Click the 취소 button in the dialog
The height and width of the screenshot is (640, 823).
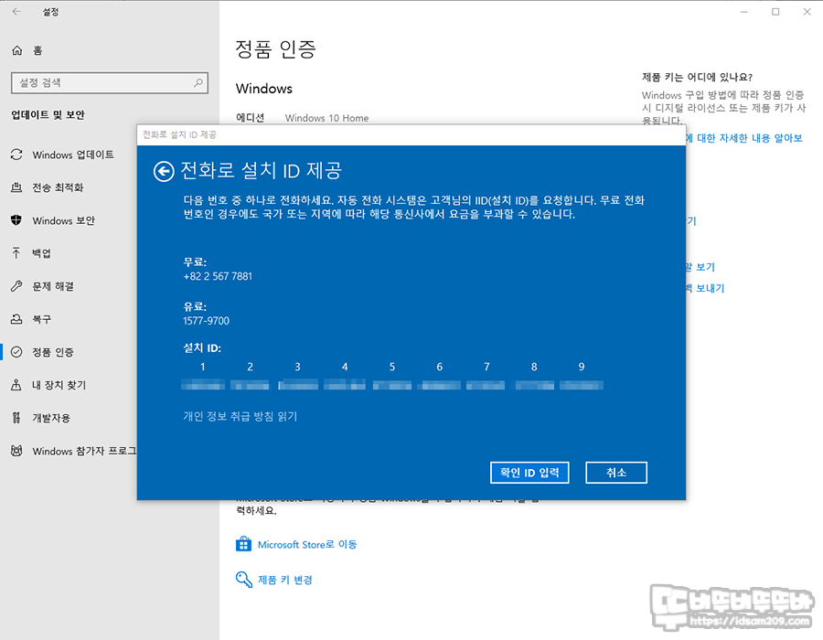point(616,473)
